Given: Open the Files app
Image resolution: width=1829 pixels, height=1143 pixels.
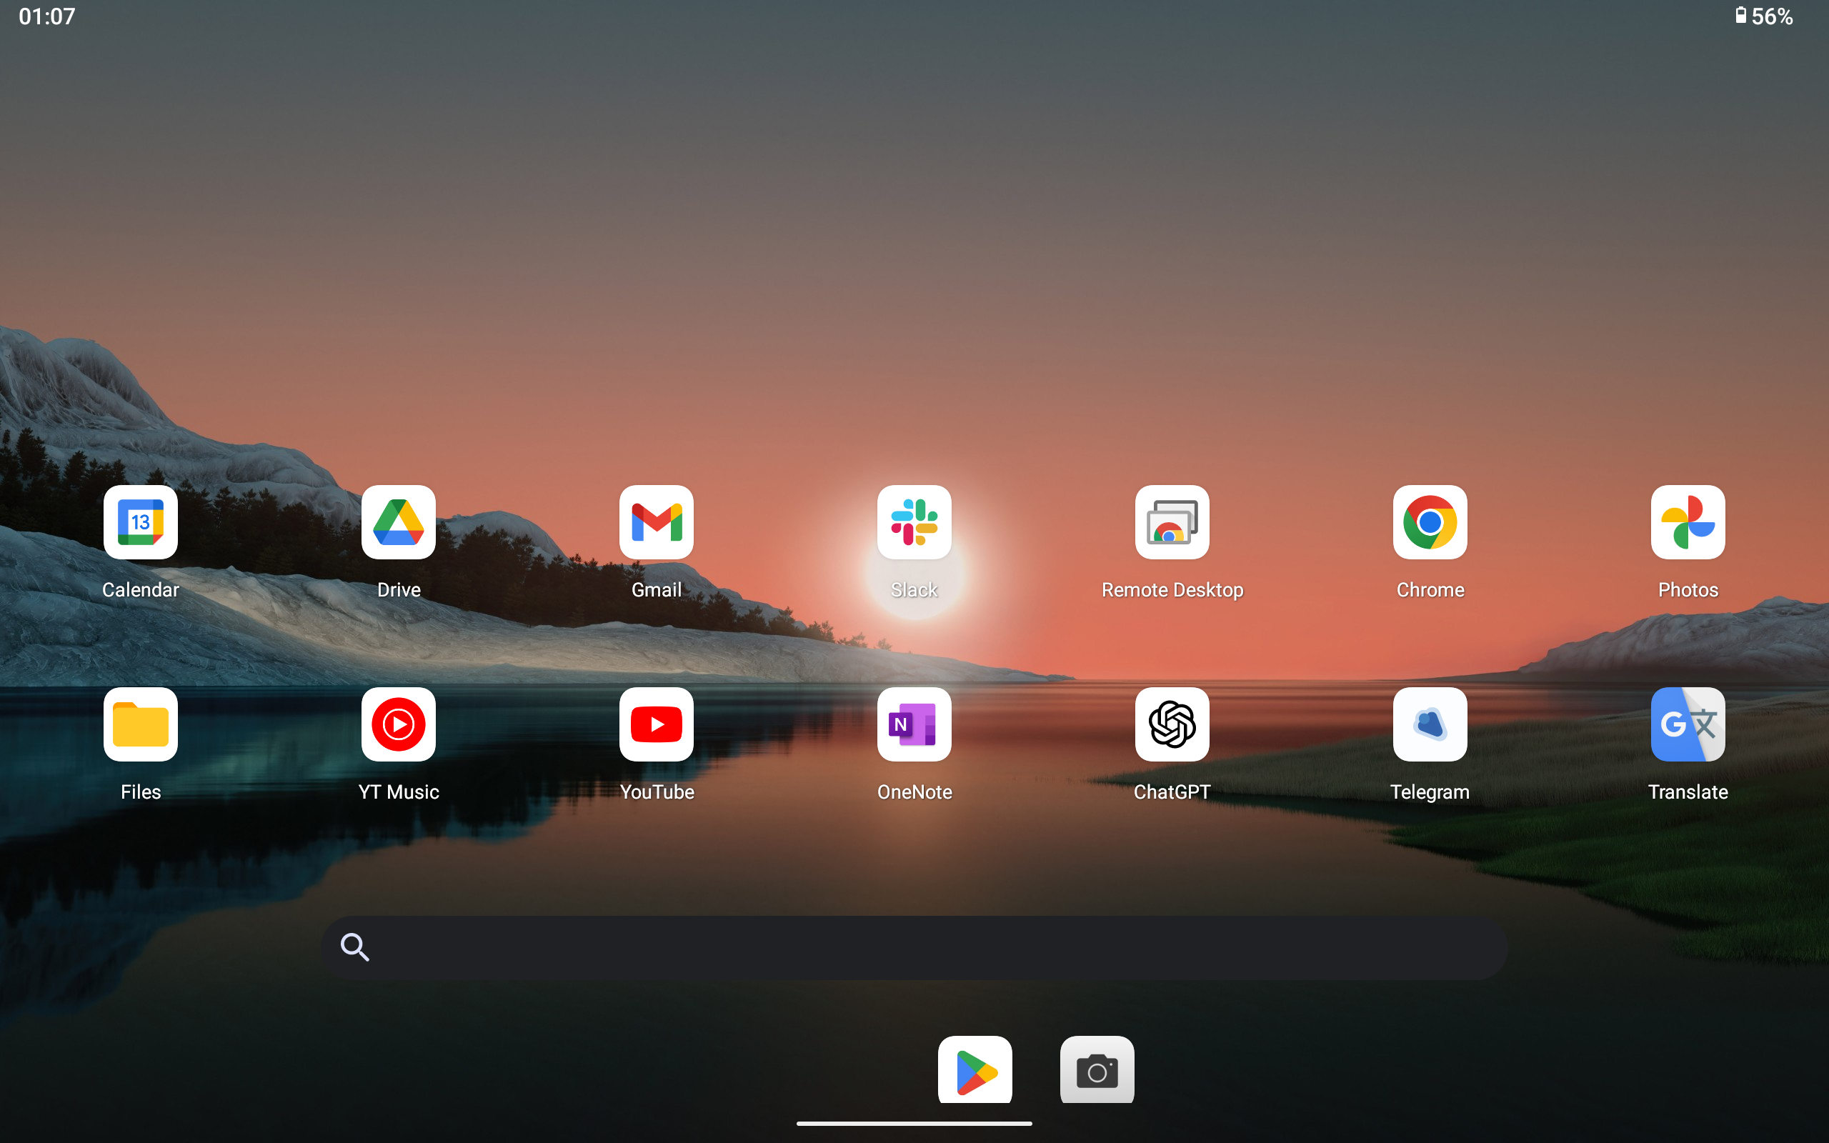Looking at the screenshot, I should [x=141, y=724].
